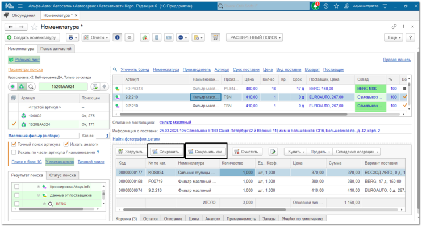The height and width of the screenshot is (227, 422).
Task: Click the Сохранить как button
Action: pos(206,152)
